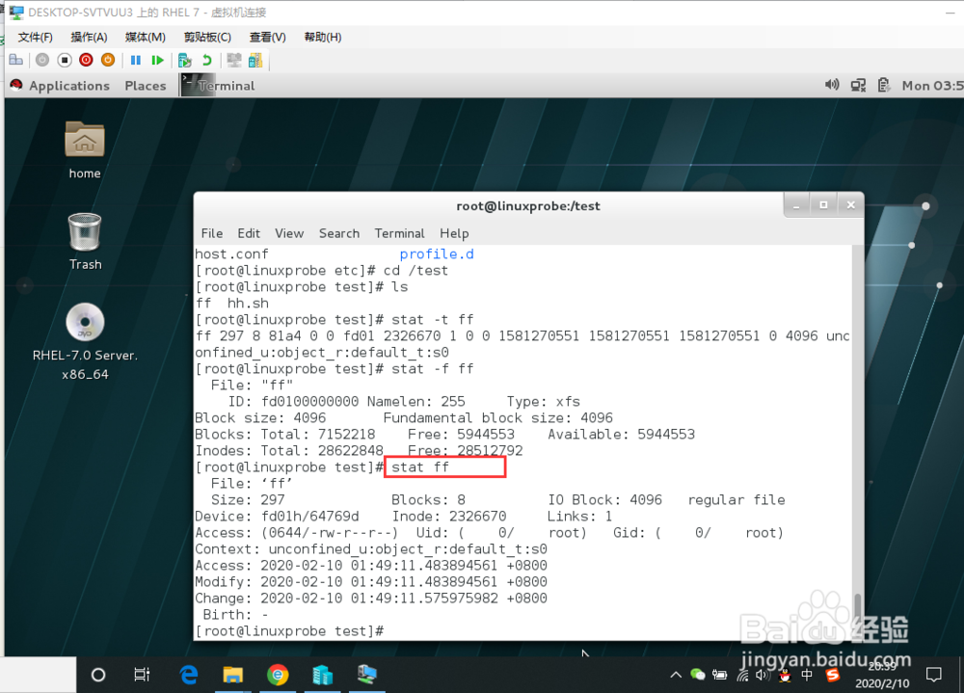The width and height of the screenshot is (964, 693).
Task: Click the Share/zip resources toolbar icon
Action: [255, 60]
